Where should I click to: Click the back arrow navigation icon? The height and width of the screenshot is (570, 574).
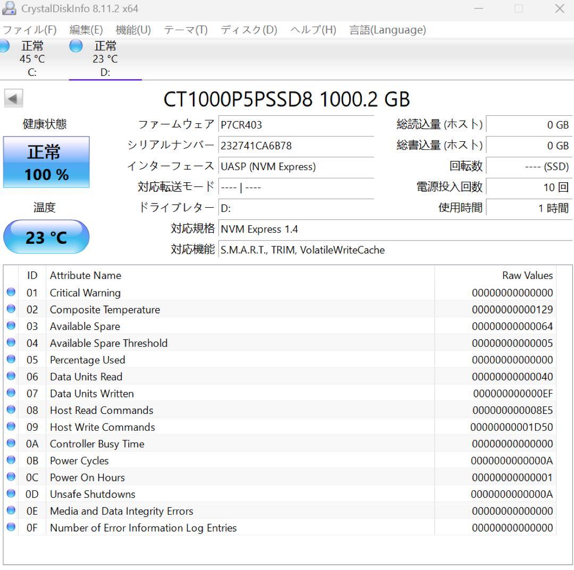click(13, 99)
